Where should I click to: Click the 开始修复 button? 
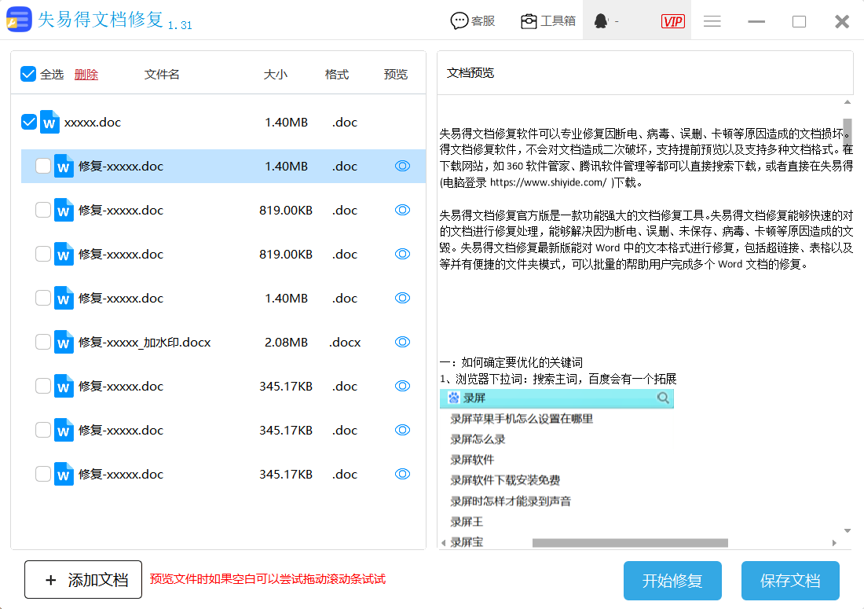672,581
